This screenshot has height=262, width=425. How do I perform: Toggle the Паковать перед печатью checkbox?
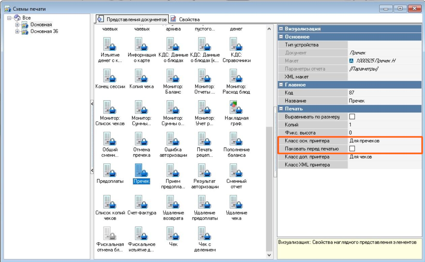pos(352,149)
